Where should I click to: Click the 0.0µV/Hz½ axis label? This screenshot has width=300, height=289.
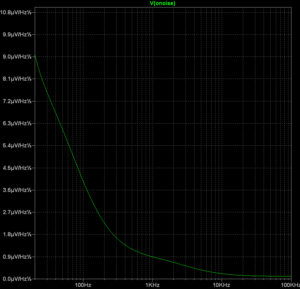(17, 279)
